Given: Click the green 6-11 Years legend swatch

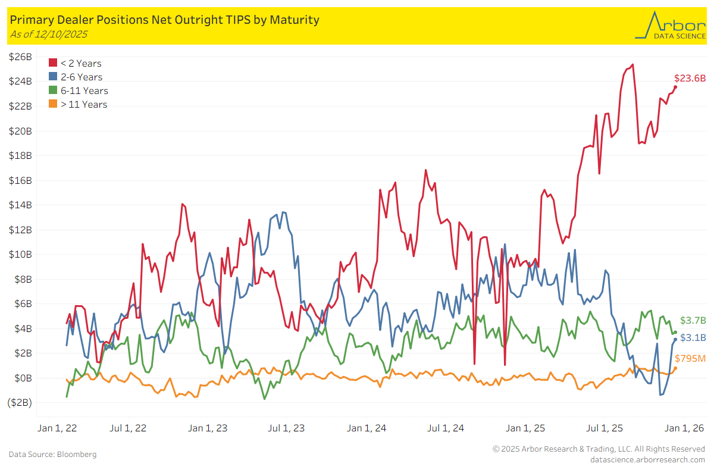Looking at the screenshot, I should tap(53, 90).
